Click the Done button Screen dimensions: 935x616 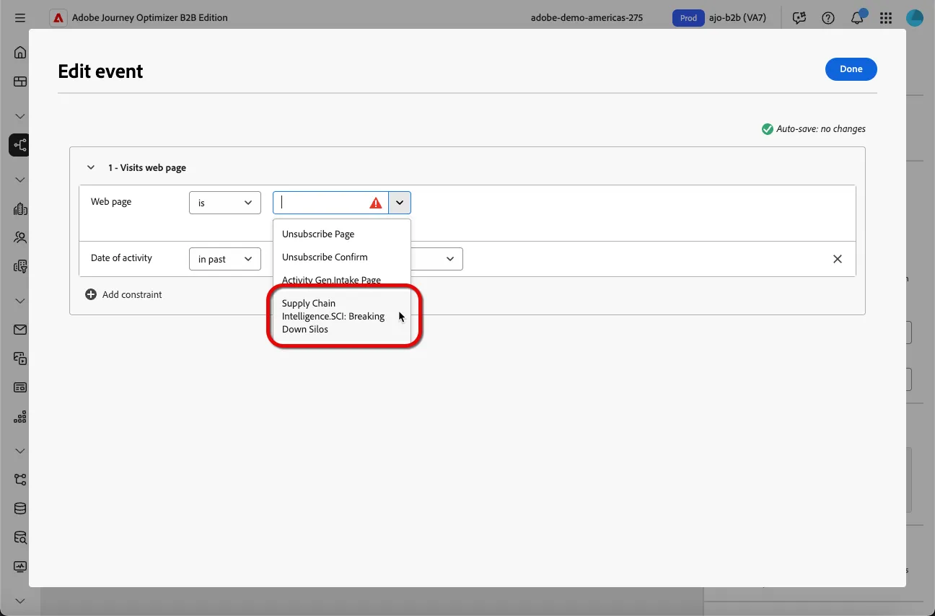851,69
